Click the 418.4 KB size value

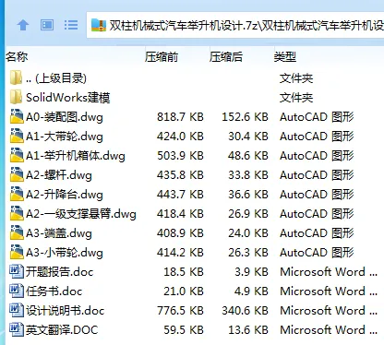180,214
